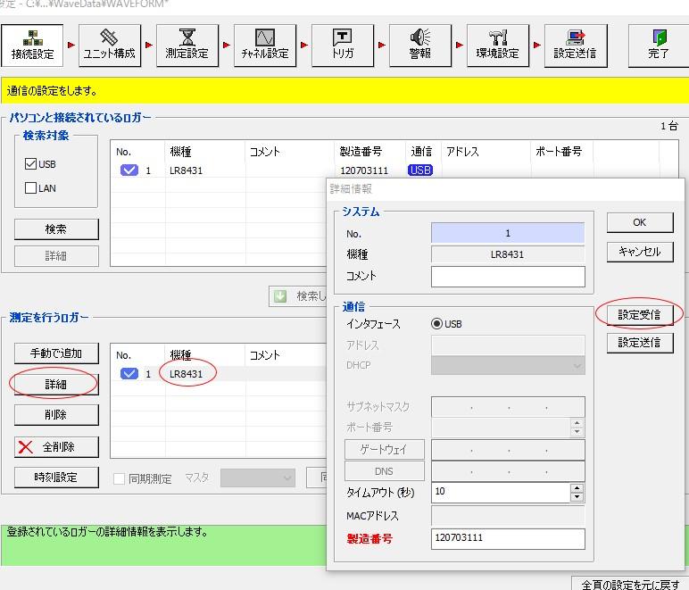Open the 設定送信 toolbar step

pos(576,46)
